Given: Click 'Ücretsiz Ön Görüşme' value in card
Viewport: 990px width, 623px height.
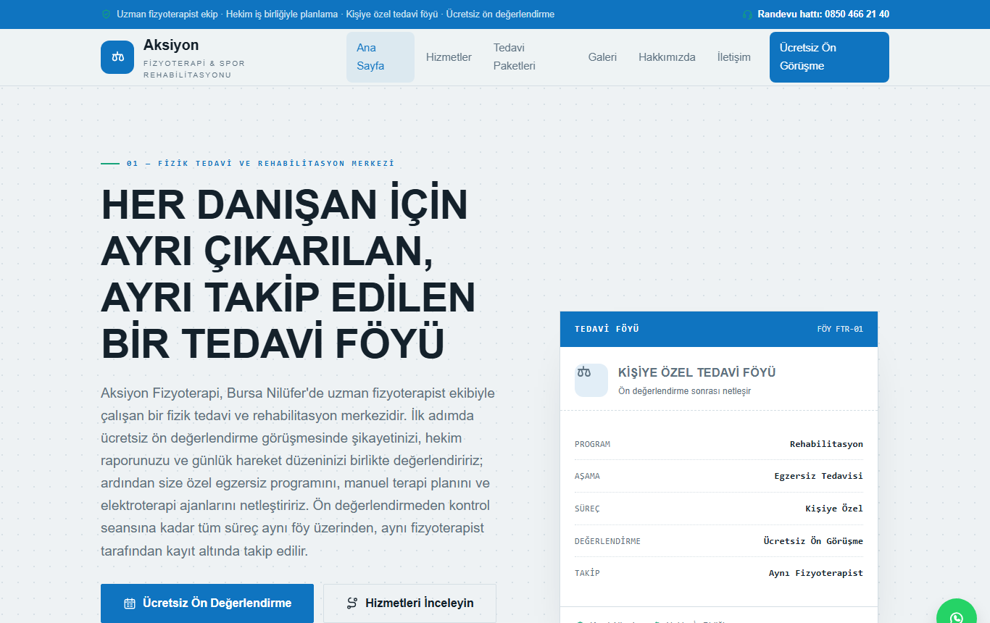Looking at the screenshot, I should click(813, 541).
